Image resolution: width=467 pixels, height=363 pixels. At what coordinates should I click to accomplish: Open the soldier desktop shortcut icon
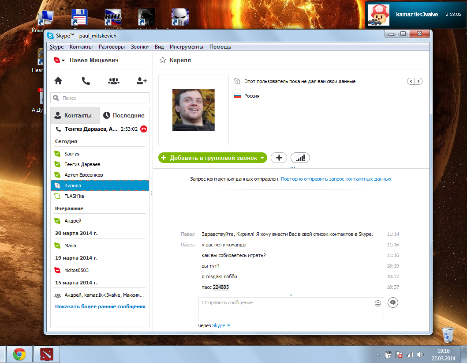[x=146, y=17]
